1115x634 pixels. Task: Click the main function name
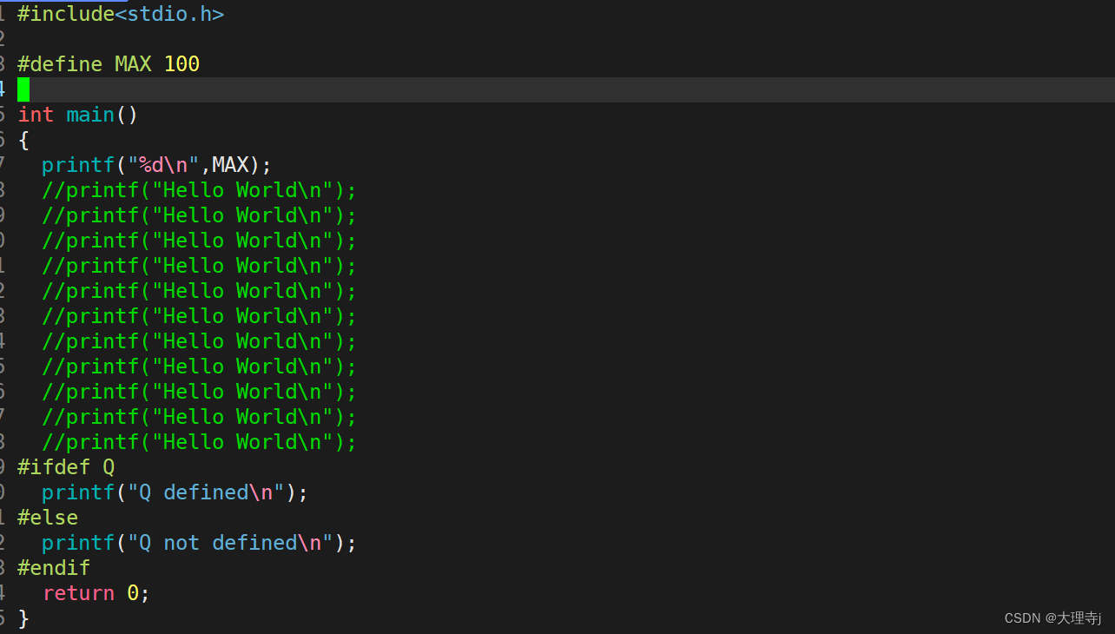(x=90, y=115)
